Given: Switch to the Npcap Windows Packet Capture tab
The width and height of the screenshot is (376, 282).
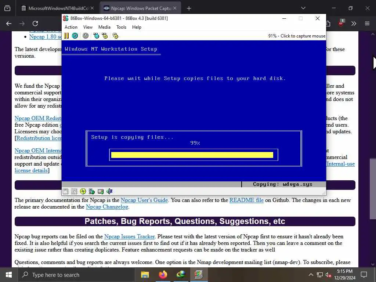Looking at the screenshot, I should pos(140,8).
